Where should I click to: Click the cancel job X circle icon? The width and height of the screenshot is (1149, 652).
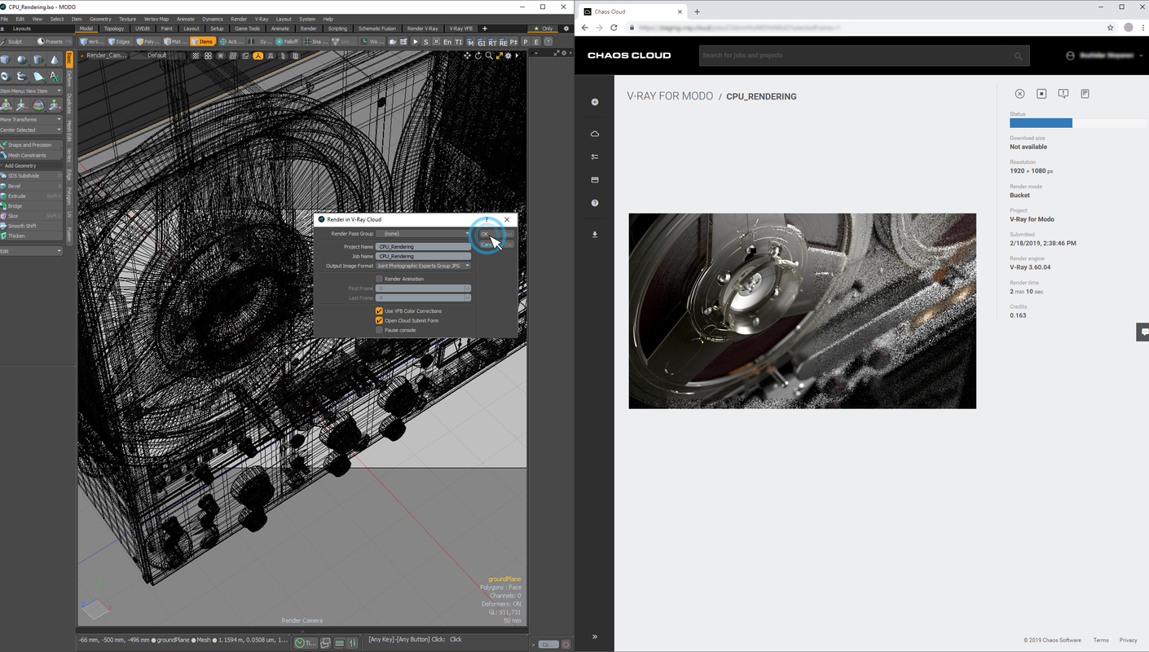click(1019, 95)
